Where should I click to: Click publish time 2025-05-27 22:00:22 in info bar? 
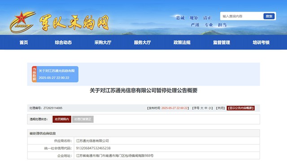coord(174,108)
